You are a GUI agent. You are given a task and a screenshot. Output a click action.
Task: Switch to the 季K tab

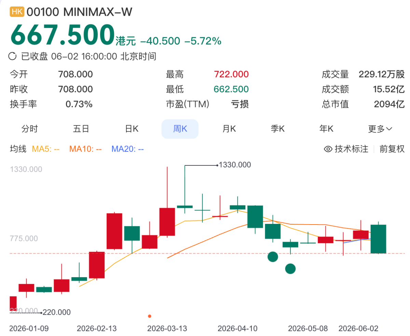coord(278,129)
